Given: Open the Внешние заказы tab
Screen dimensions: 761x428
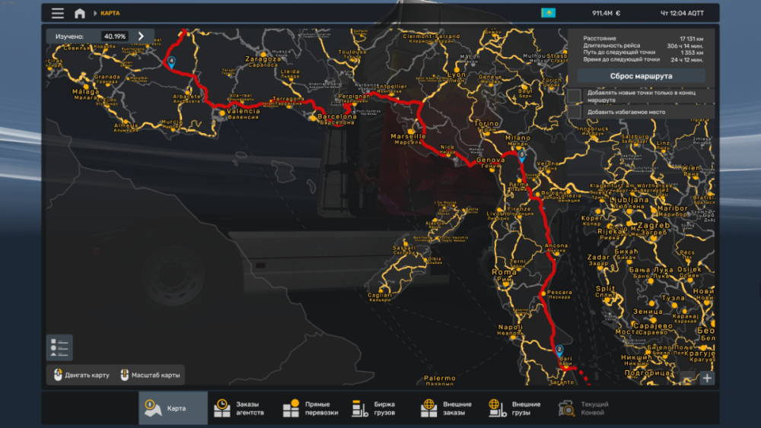Looking at the screenshot, I should point(449,408).
